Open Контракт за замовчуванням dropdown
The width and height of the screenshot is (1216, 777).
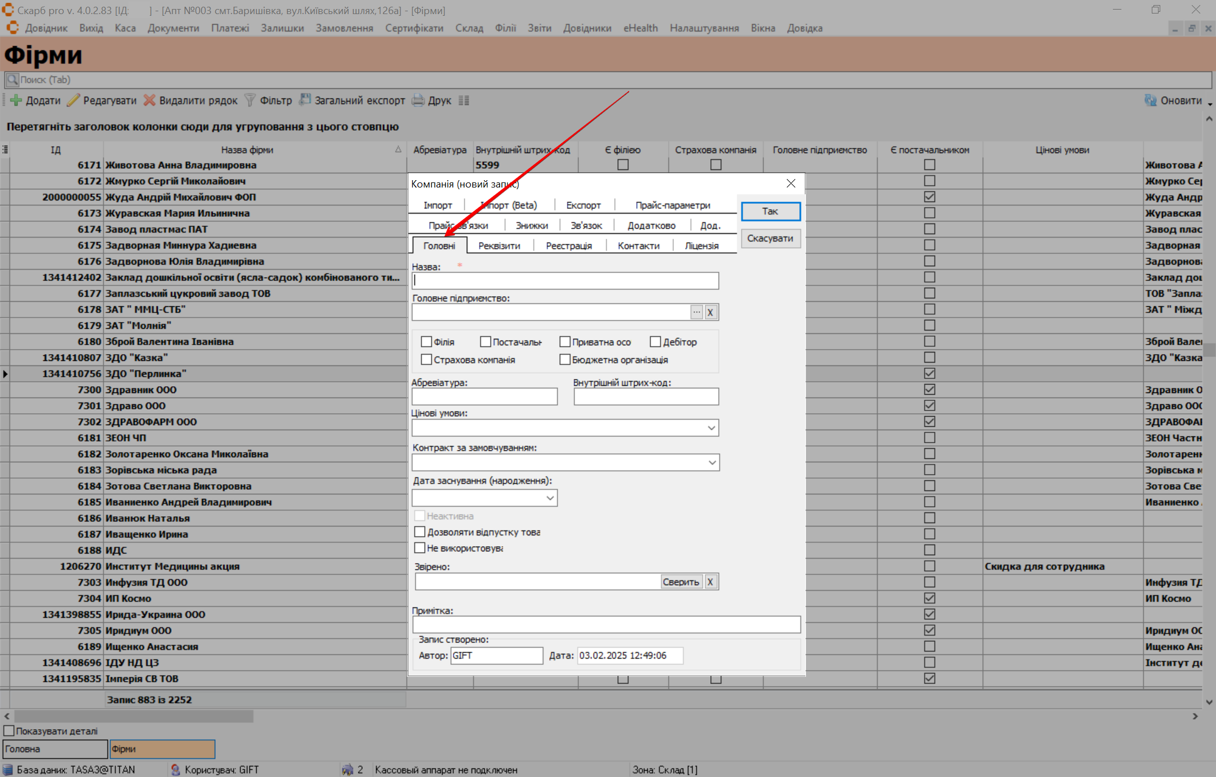[712, 463]
